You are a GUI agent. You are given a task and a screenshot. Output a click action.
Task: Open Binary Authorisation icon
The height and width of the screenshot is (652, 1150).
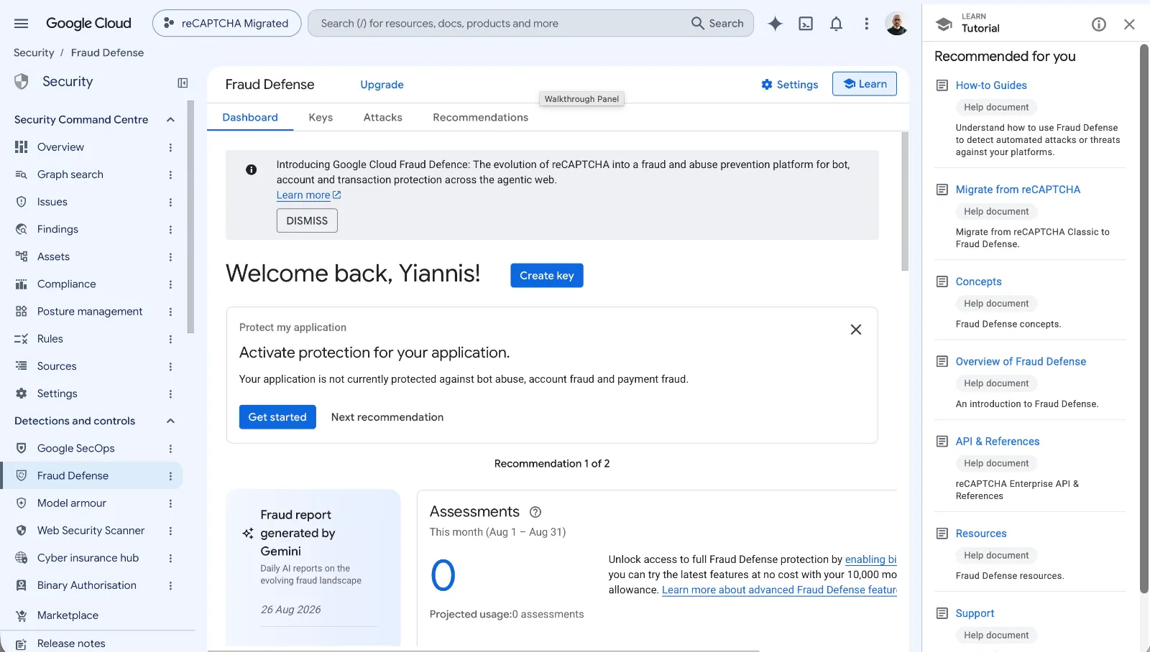[22, 585]
